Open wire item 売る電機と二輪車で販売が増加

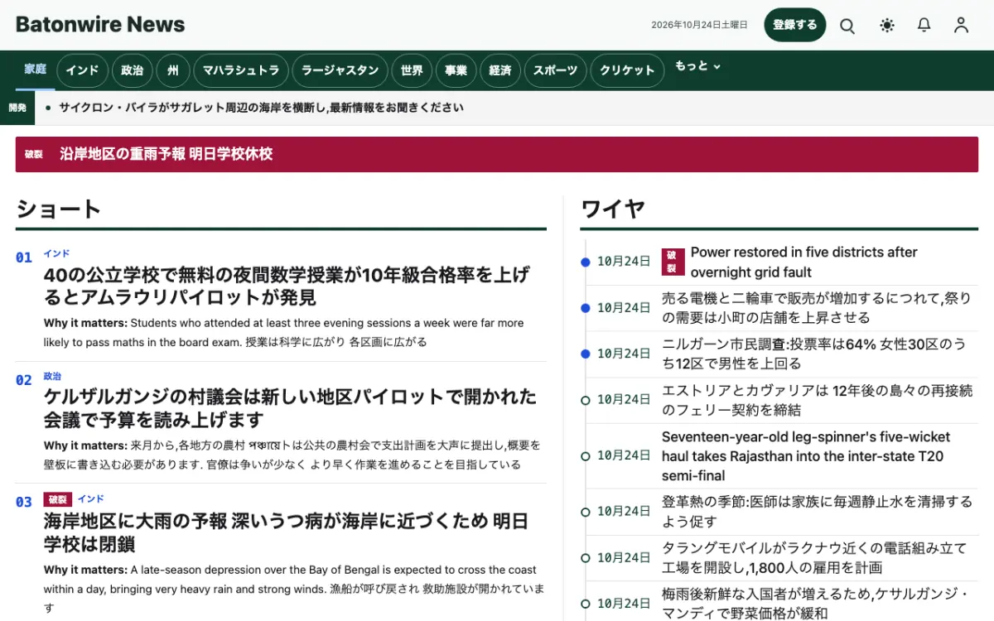[x=817, y=308]
